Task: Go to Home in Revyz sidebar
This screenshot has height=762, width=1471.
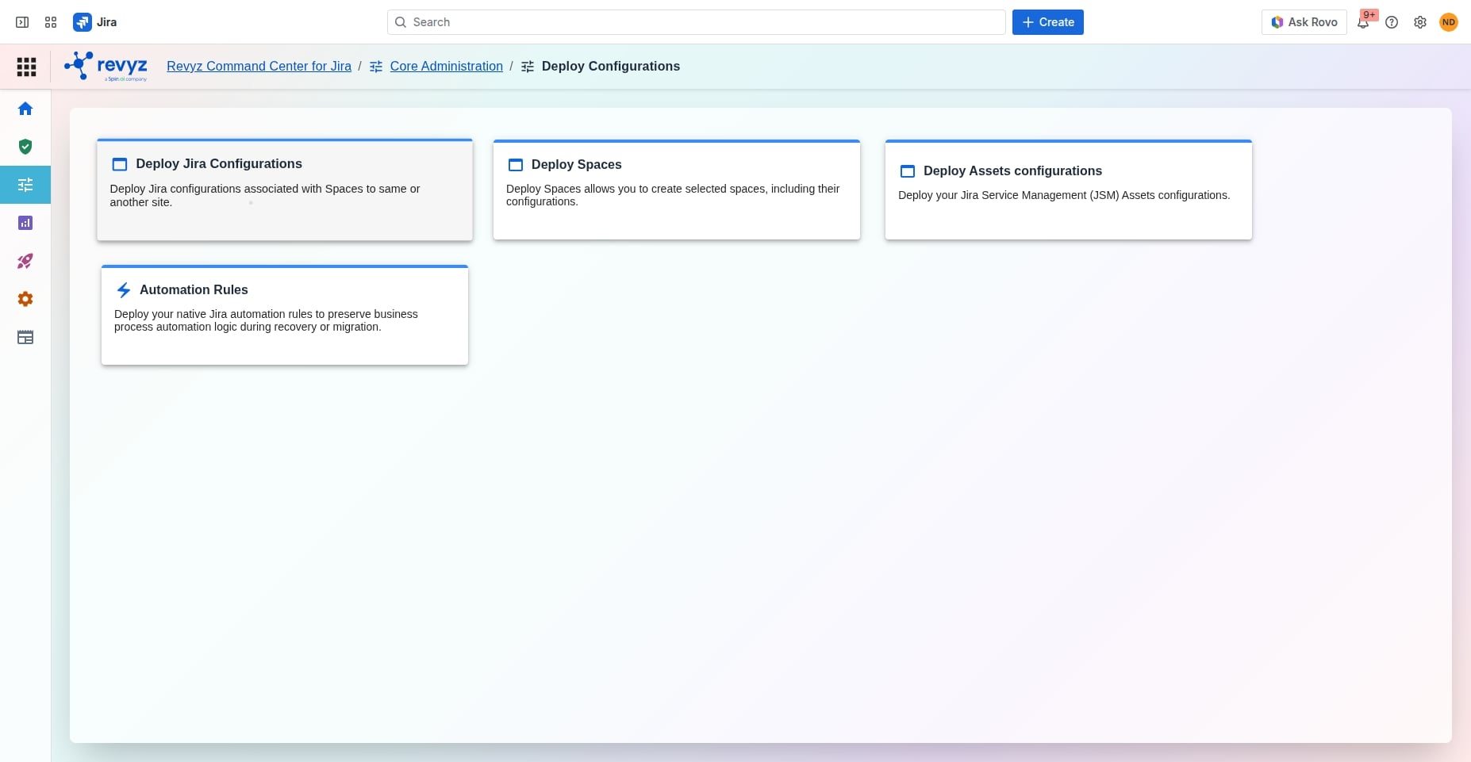Action: pyautogui.click(x=25, y=109)
